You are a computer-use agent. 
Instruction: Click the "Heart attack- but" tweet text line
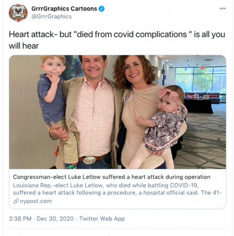[x=117, y=35]
